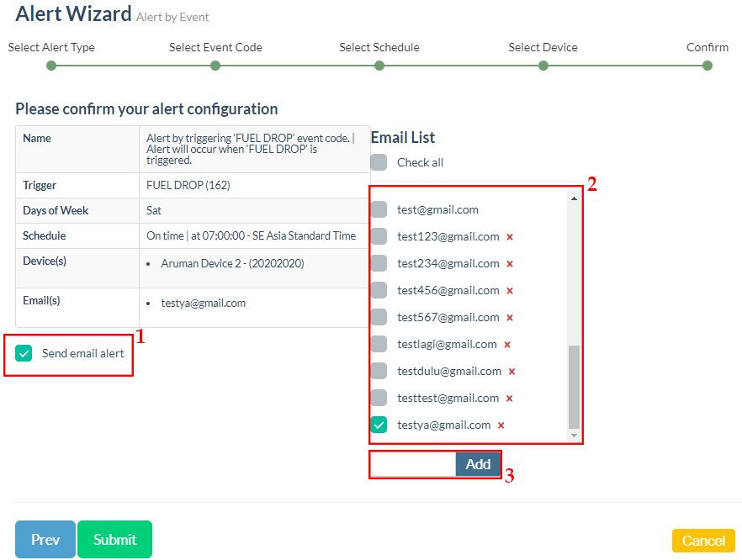Screen dimensions: 742x560
Task: Delete testlagi@gmail.com via red x icon
Action: pos(507,345)
